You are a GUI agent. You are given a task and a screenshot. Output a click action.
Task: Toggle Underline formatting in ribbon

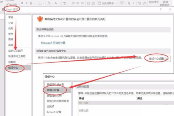[x=31, y=3]
